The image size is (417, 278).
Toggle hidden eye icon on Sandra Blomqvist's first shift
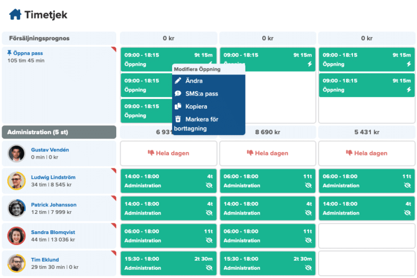click(210, 241)
